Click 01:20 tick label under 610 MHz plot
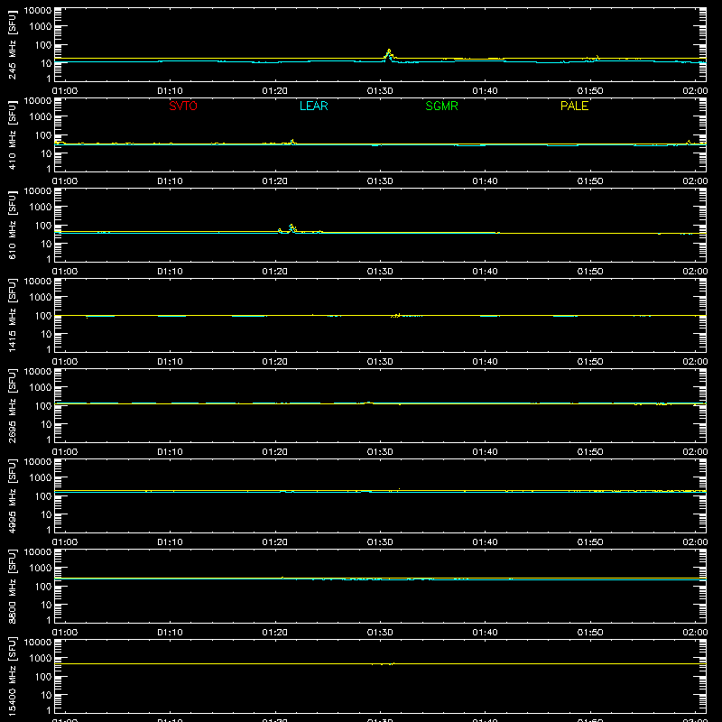 (275, 272)
